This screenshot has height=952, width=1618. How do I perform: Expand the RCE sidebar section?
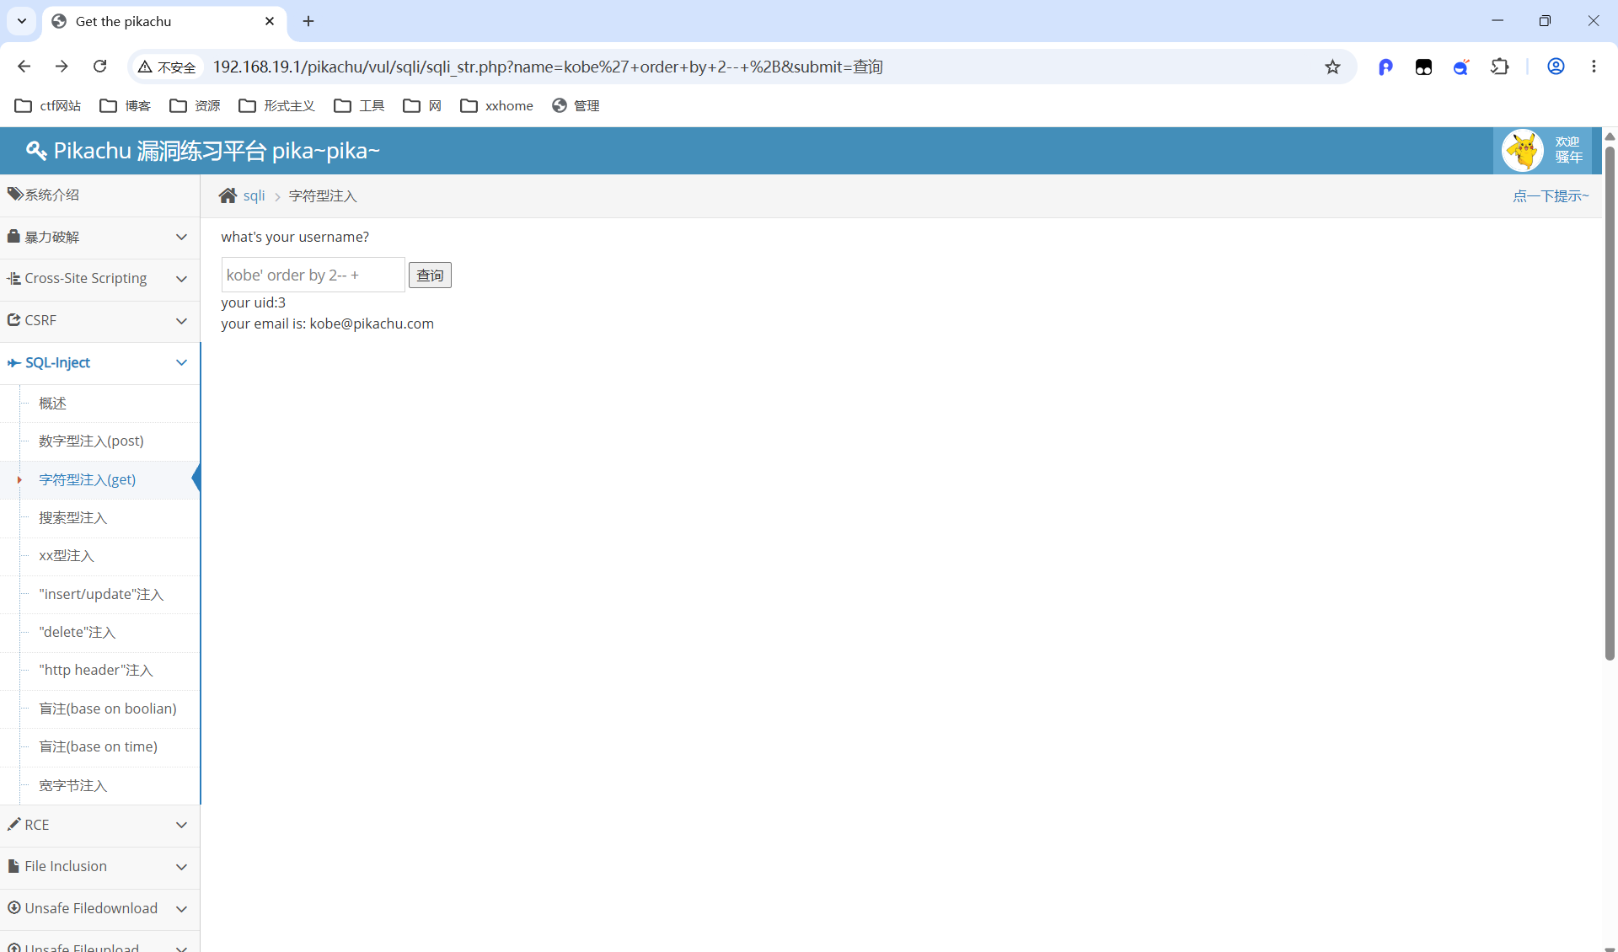pos(99,825)
